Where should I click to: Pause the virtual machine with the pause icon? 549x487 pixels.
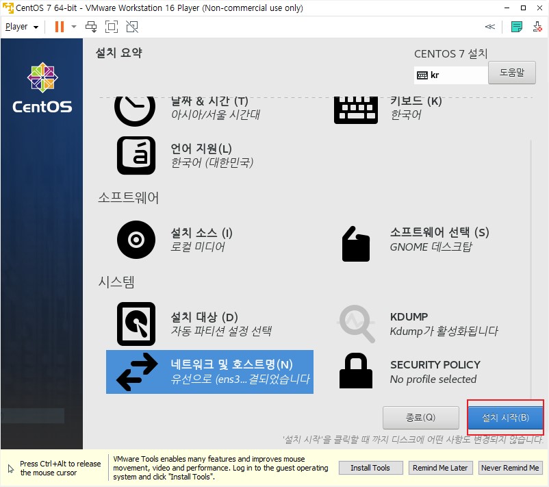[60, 27]
